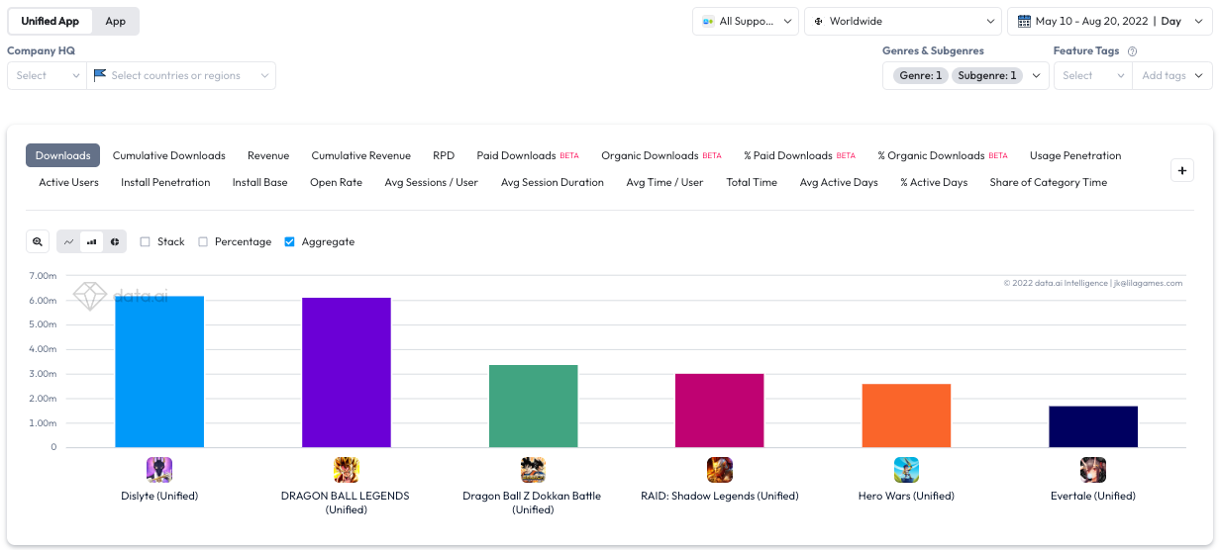Switch to Unified App mode
The image size is (1219, 550).
coord(51,21)
